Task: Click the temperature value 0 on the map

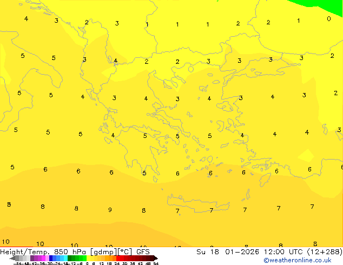Action: click(329, 19)
